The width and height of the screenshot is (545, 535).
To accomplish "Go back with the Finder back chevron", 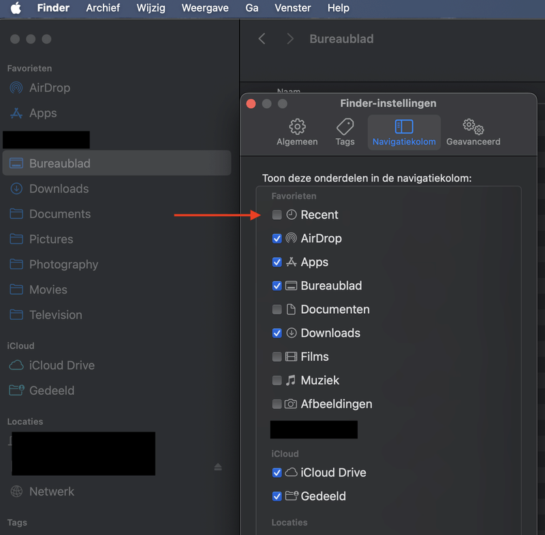I will pyautogui.click(x=262, y=39).
